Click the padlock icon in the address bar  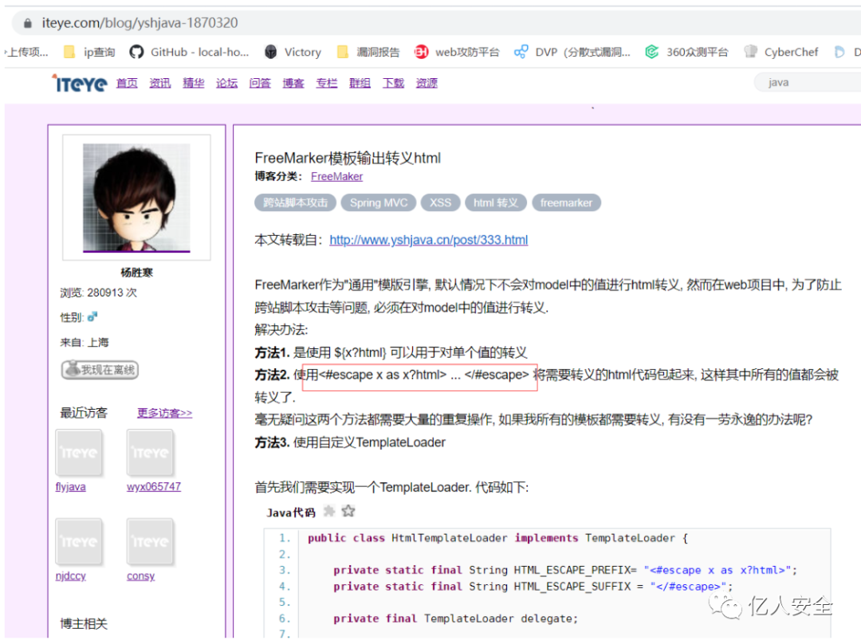pyautogui.click(x=27, y=23)
